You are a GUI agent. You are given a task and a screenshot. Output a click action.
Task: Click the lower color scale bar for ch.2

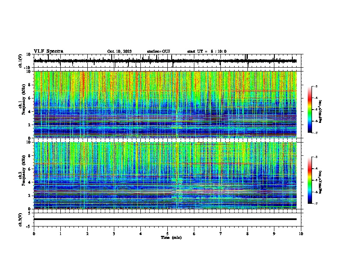310,180
